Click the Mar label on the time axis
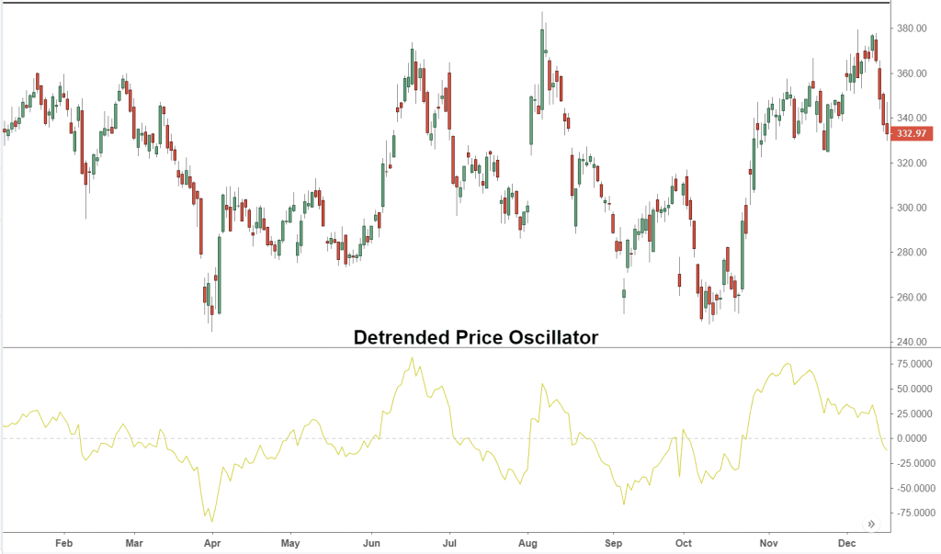The width and height of the screenshot is (941, 554). pyautogui.click(x=134, y=543)
